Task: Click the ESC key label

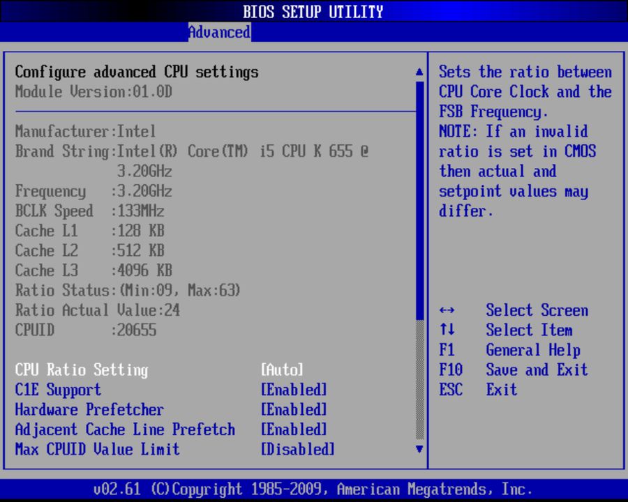Action: (x=451, y=390)
